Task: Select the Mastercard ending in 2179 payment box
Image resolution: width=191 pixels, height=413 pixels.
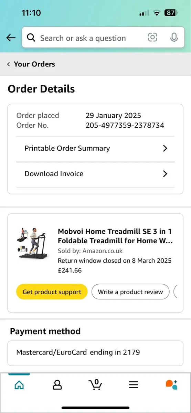Action: point(95,353)
